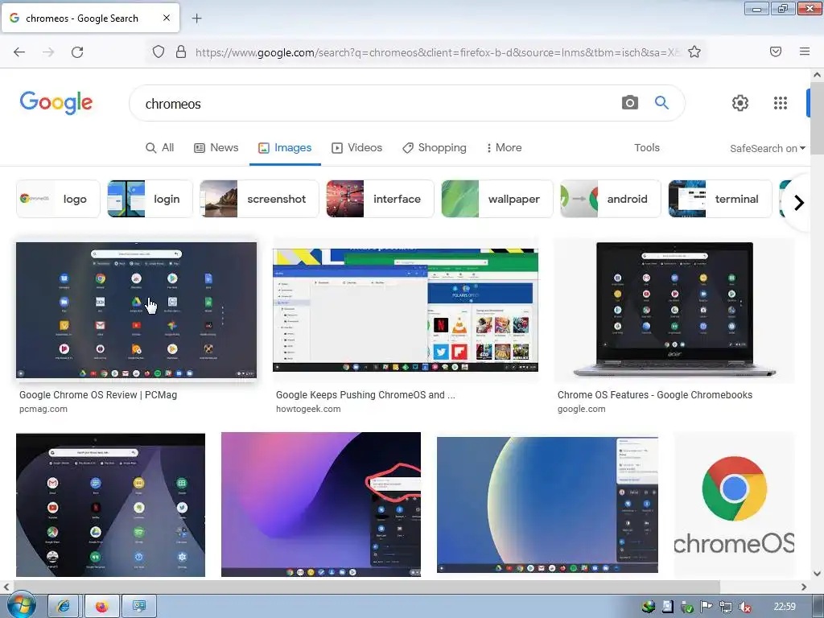Expand the SafeSearch on dropdown
The height and width of the screenshot is (618, 824).
767,149
